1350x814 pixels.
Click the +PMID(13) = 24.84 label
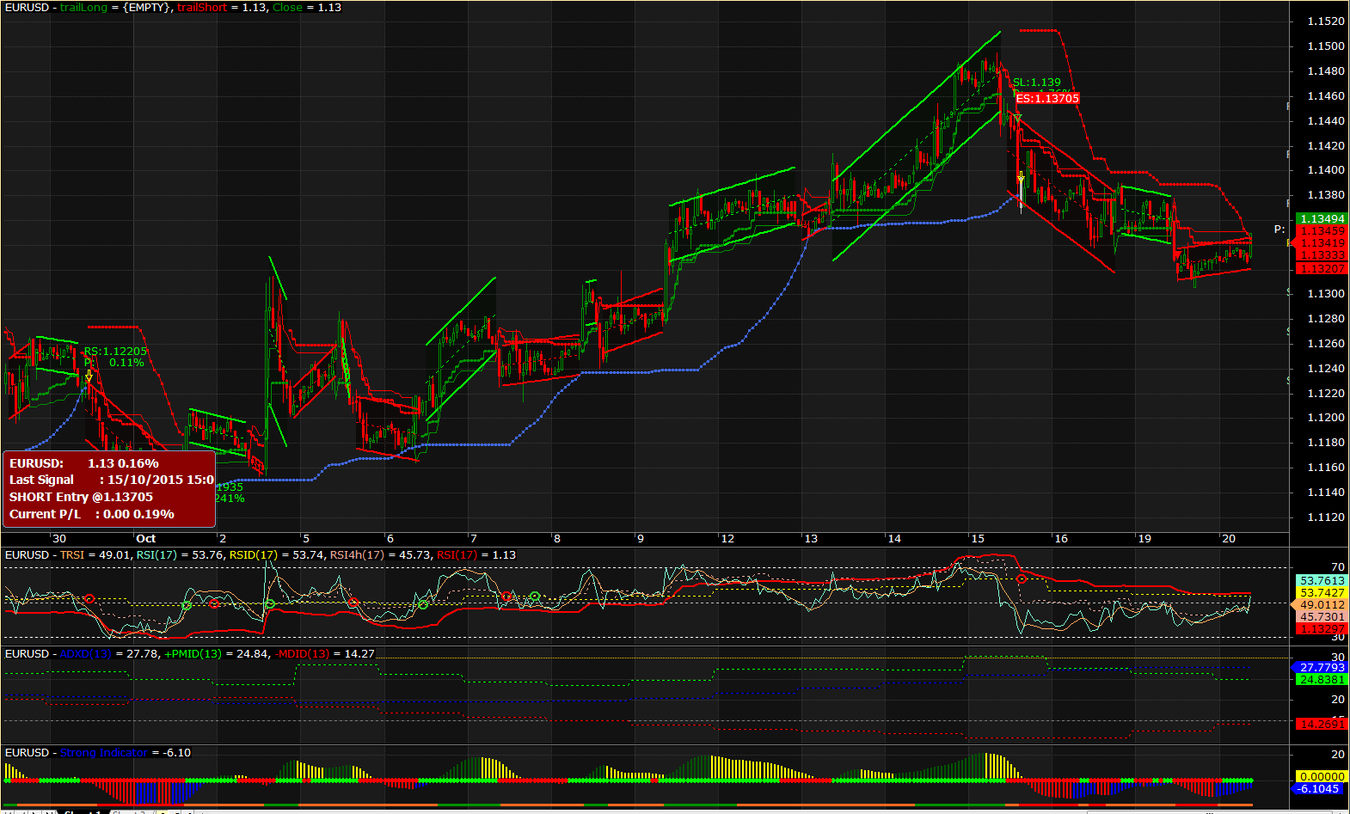216,654
